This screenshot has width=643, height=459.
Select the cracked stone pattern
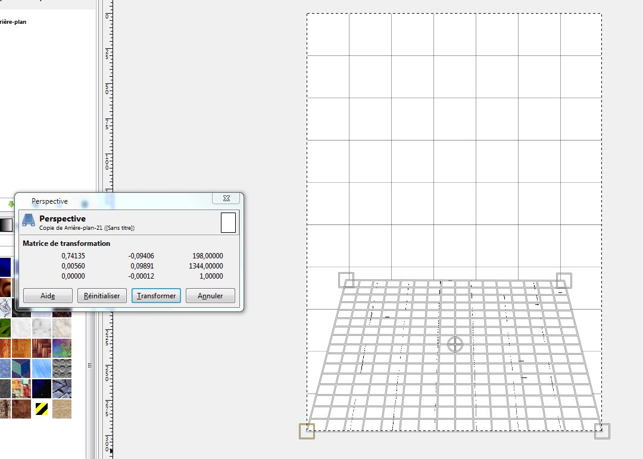62,388
